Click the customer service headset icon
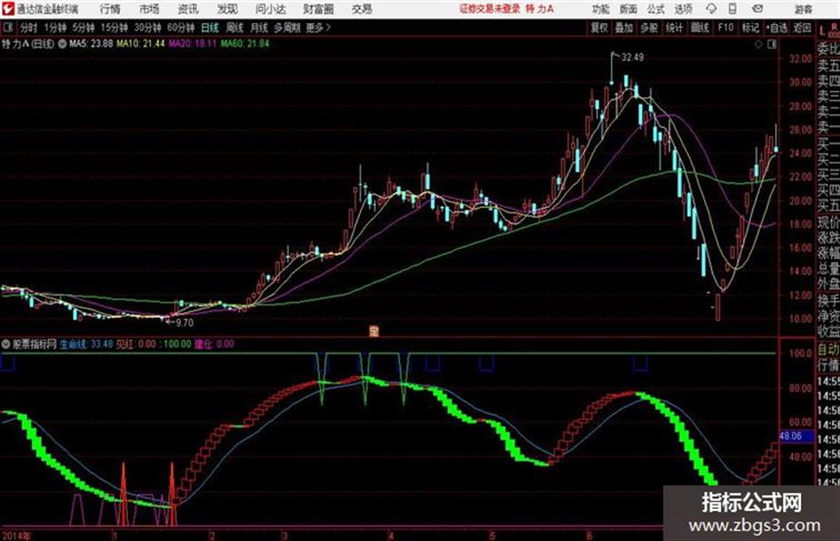 (711, 9)
